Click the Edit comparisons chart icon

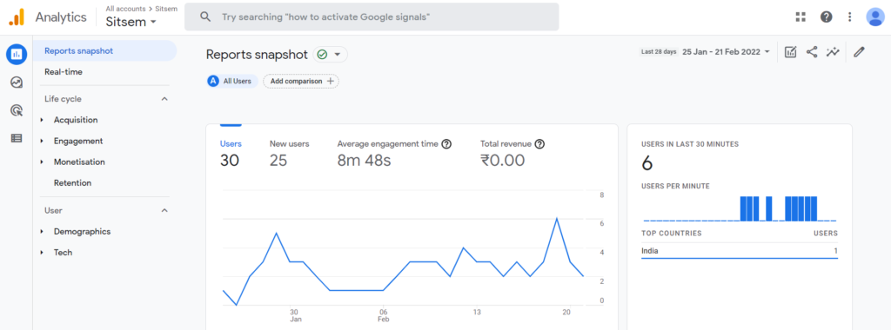click(x=790, y=52)
